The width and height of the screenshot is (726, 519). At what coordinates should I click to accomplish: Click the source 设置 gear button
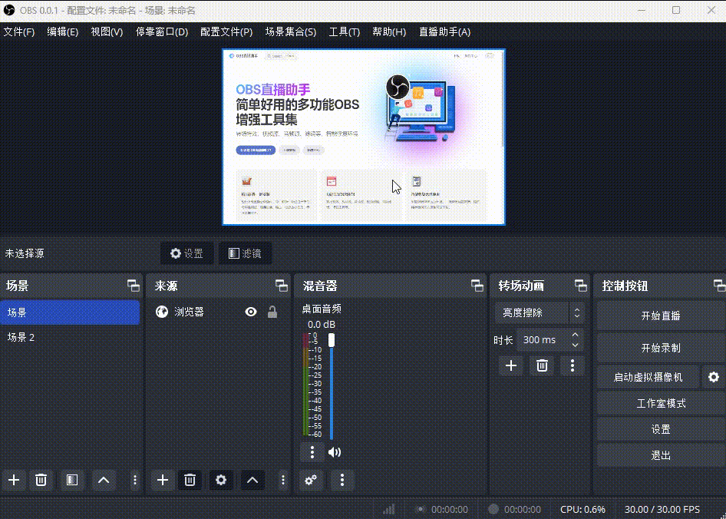187,253
